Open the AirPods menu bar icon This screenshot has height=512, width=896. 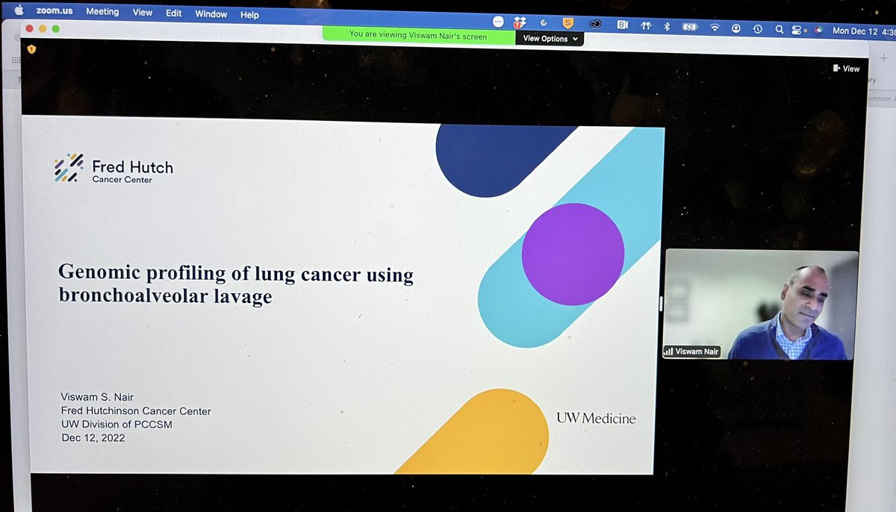pyautogui.click(x=645, y=25)
